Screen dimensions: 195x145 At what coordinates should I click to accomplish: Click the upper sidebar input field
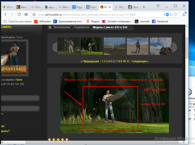pos(20,98)
